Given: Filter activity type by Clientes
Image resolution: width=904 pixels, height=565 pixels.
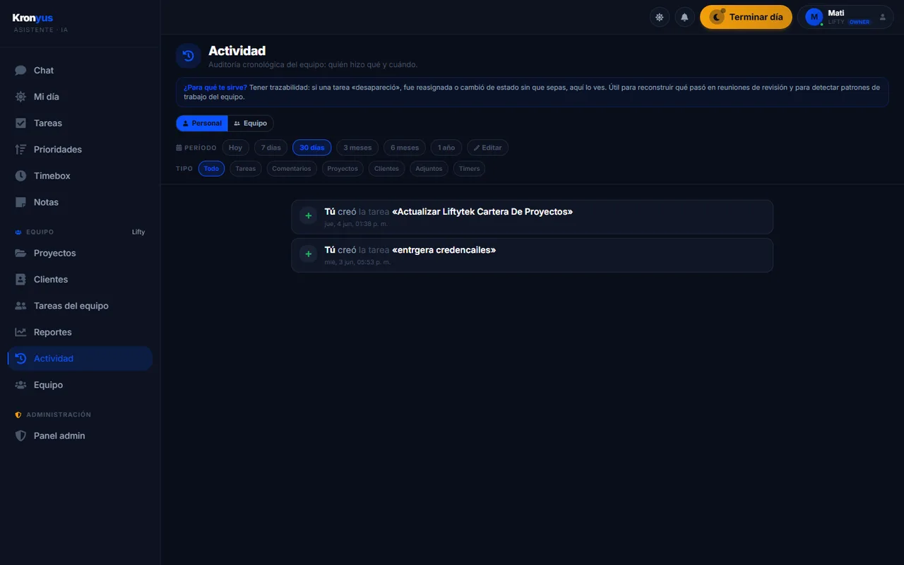Looking at the screenshot, I should point(386,169).
